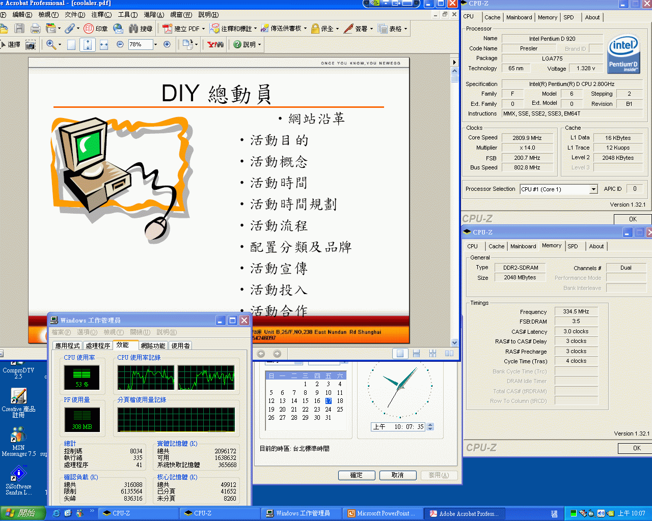Viewport: 652px width, 521px height.
Task: Click 確定 button in Date/Time dialog
Action: (x=357, y=475)
